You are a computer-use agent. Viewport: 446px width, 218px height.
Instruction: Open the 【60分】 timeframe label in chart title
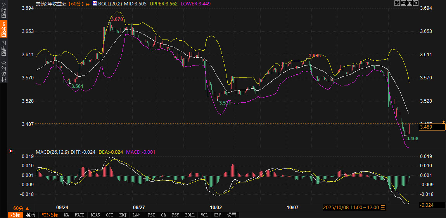click(x=76, y=3)
